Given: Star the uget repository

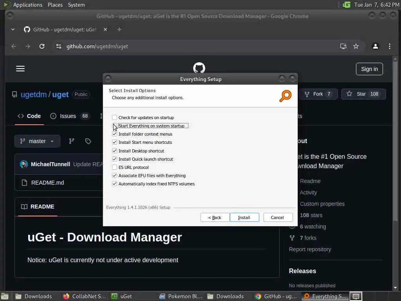Looking at the screenshot, I should (x=363, y=94).
